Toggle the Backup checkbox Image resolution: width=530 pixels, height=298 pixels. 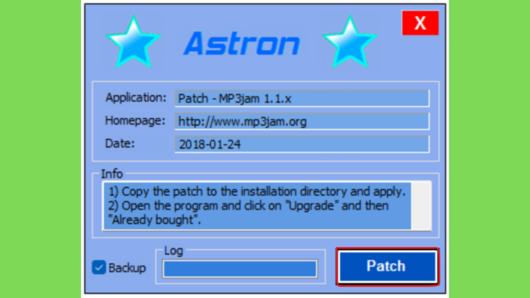[99, 267]
